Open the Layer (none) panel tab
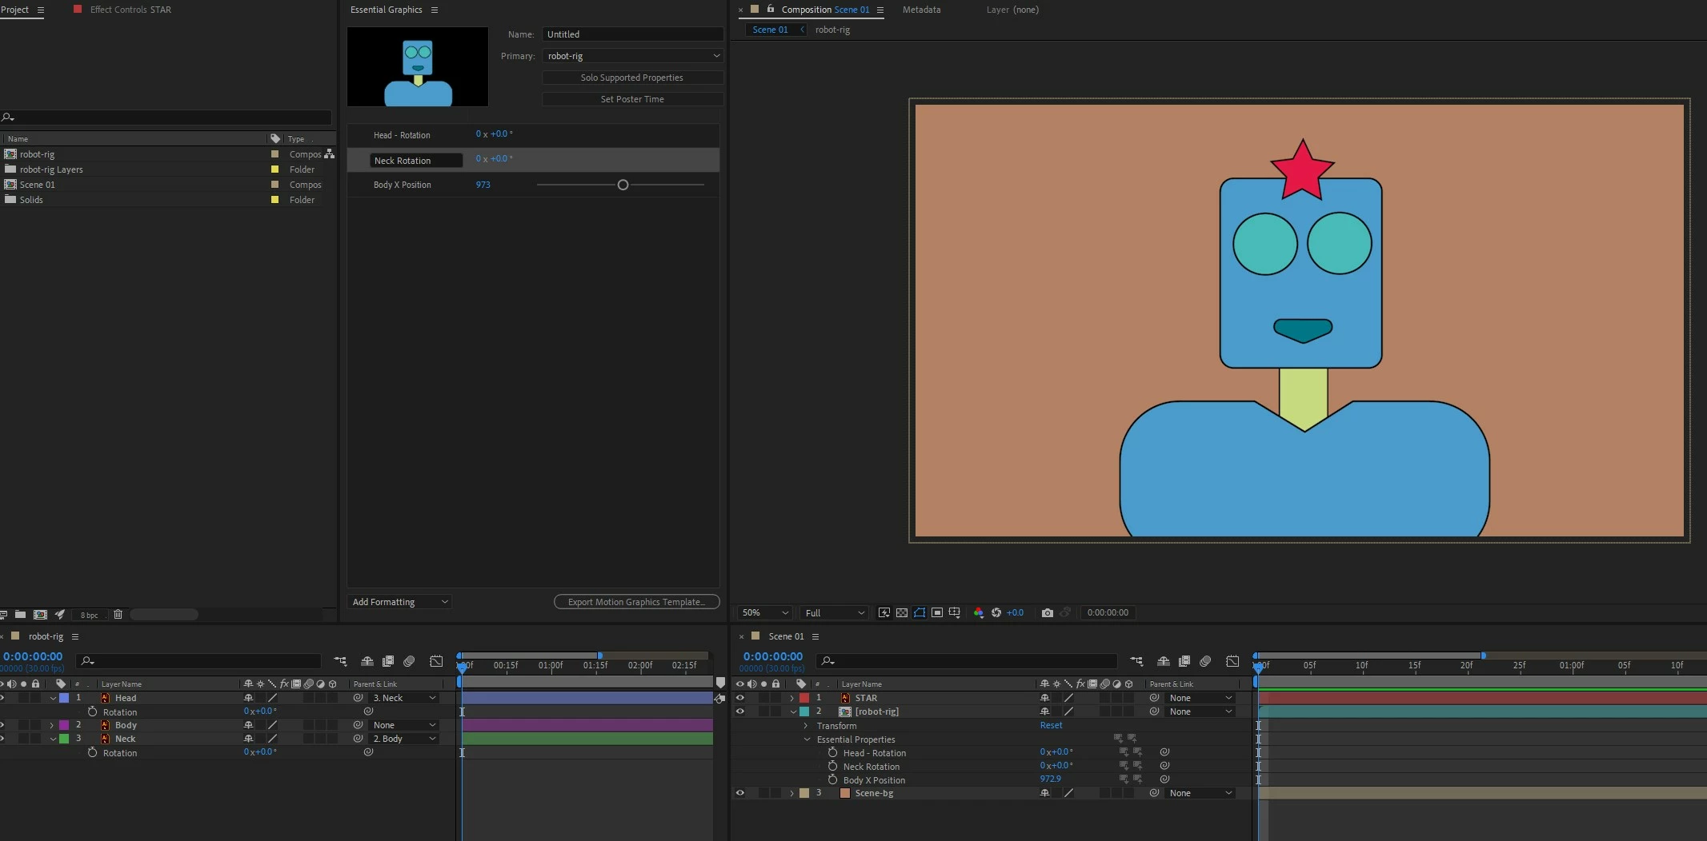1707x841 pixels. pos(1012,10)
